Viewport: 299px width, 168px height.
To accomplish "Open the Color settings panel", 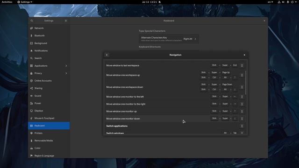I will (49, 148).
